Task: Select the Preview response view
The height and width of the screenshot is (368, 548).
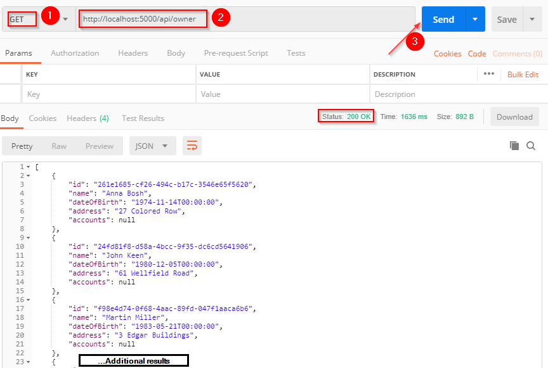Action: 100,146
